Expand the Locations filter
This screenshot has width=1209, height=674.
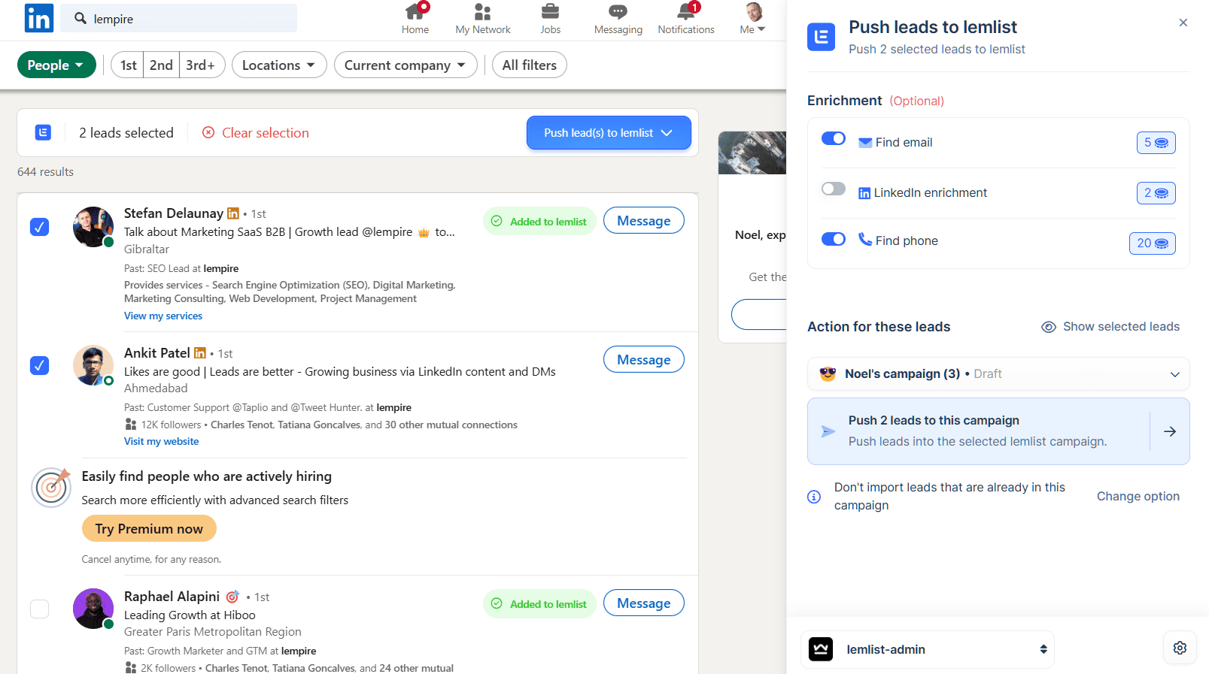point(279,65)
